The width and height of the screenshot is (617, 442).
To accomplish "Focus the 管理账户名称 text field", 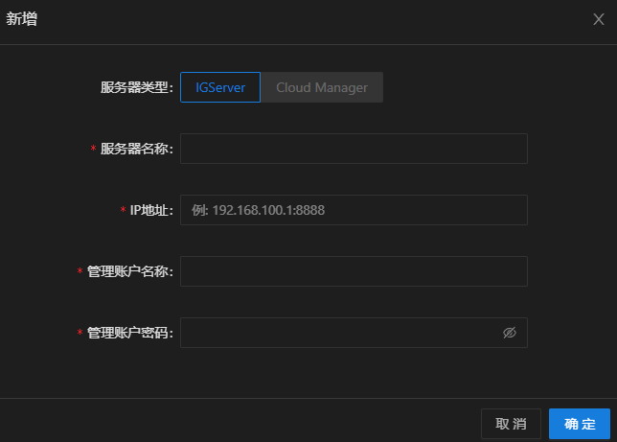I will 354,271.
